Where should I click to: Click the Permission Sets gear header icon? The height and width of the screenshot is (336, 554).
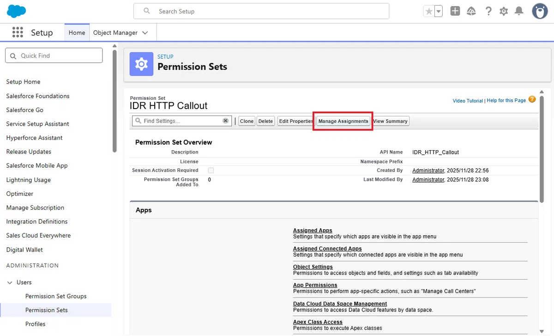click(141, 64)
